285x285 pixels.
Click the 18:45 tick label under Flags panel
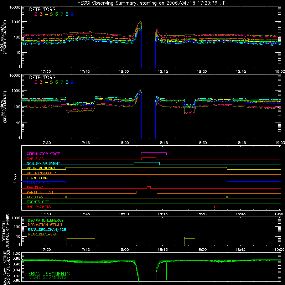click(x=241, y=214)
